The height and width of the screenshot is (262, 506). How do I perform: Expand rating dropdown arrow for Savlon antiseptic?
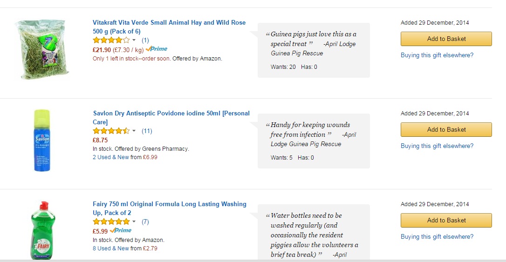click(x=134, y=131)
